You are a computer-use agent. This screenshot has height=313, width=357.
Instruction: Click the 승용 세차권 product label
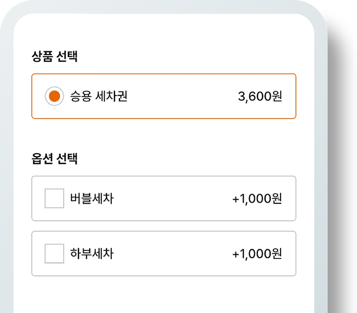99,96
